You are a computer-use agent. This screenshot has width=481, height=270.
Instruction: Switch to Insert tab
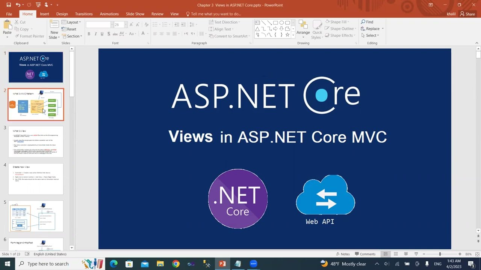point(44,14)
